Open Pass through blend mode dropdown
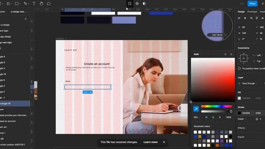 249,84
